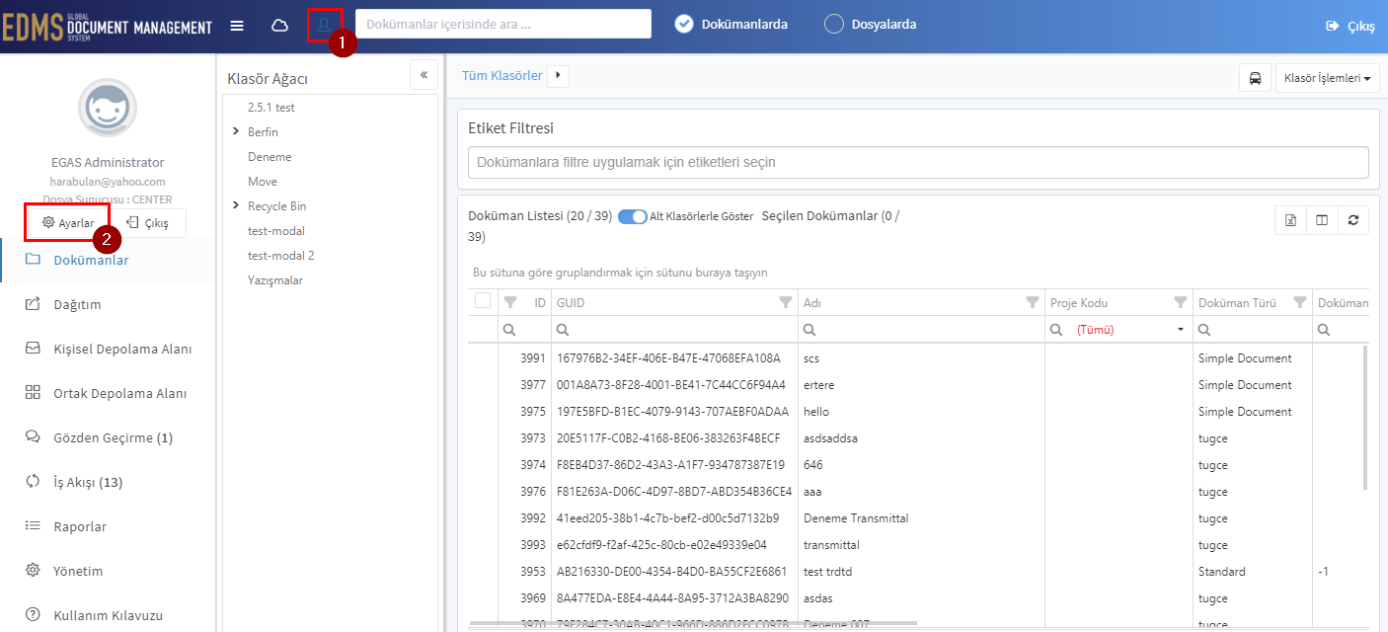Select the test-modal 2 folder
Image resolution: width=1388 pixels, height=632 pixels.
[x=281, y=256]
